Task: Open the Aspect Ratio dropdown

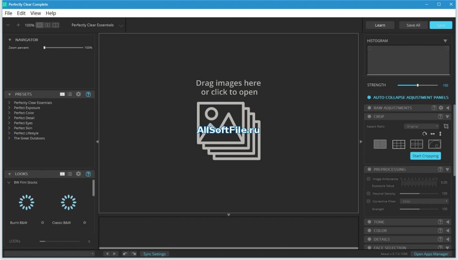Action: 421,126
